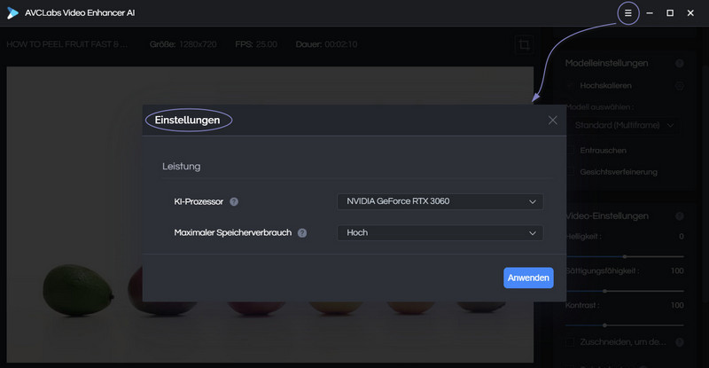Click the AVCLabs app logo

(x=12, y=13)
